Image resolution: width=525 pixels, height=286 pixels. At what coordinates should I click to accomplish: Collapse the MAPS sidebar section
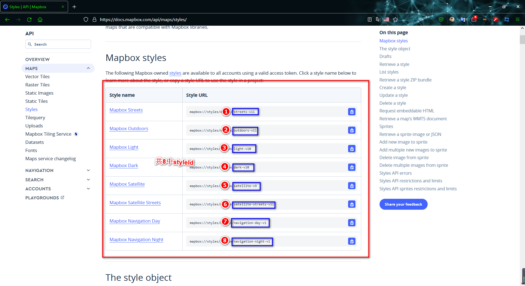pyautogui.click(x=88, y=68)
